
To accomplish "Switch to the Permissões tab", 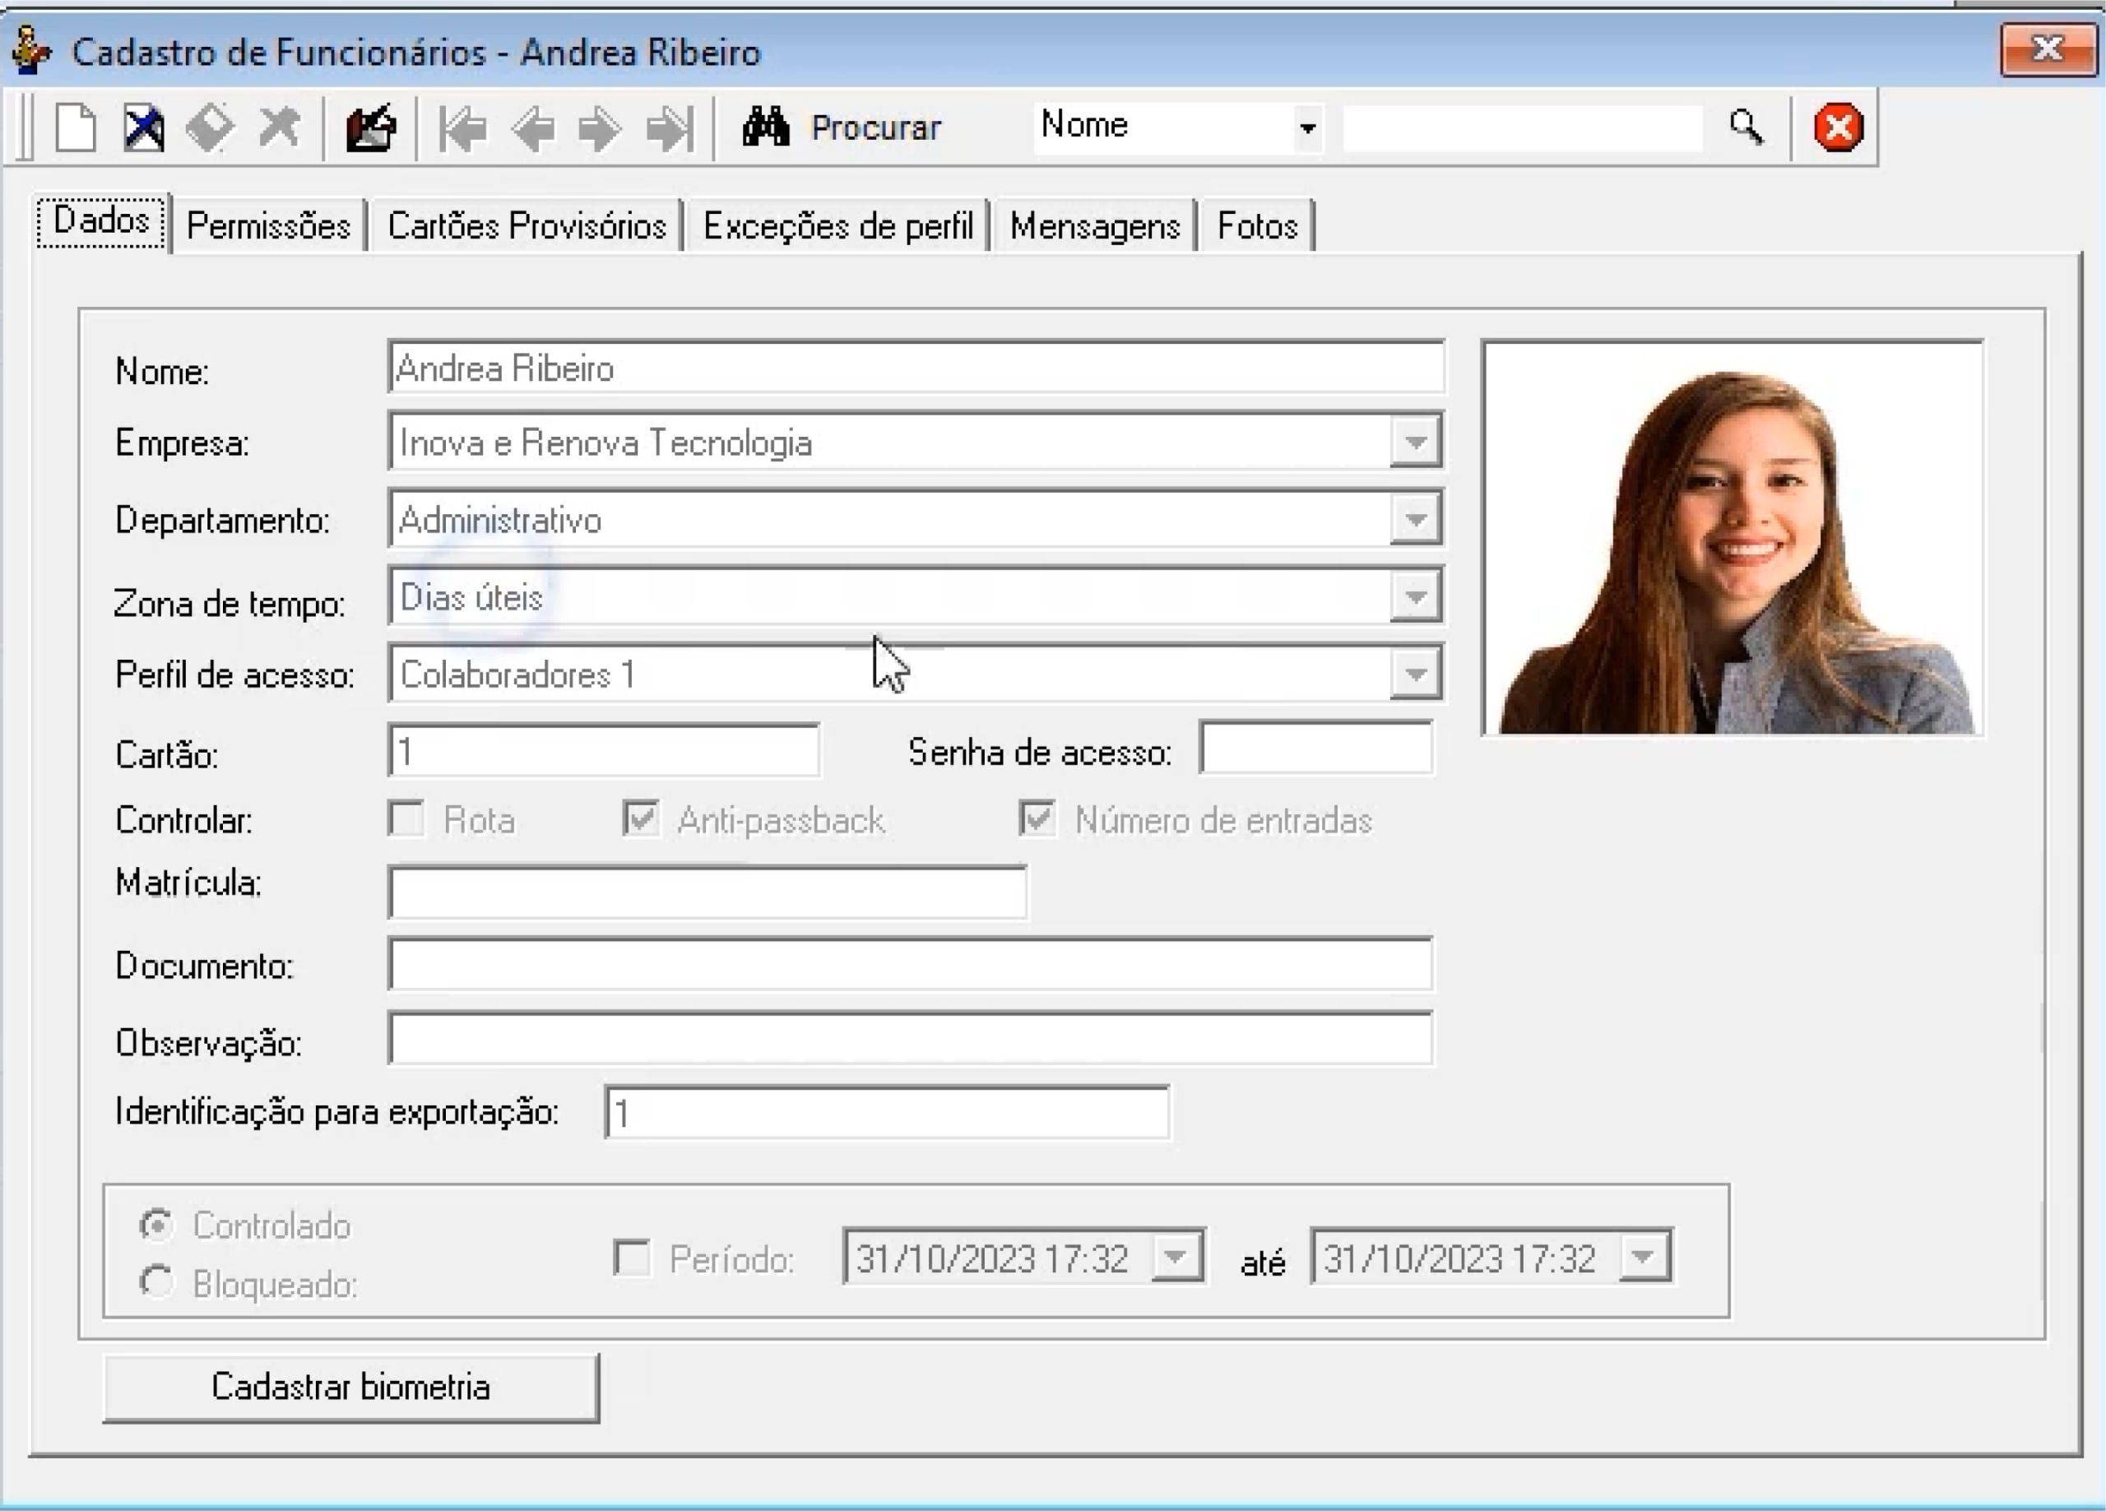I will pos(268,225).
